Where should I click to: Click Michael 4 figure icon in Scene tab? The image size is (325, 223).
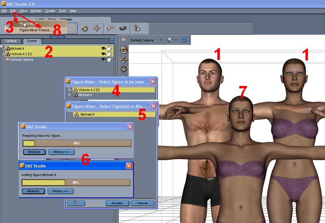[8, 49]
